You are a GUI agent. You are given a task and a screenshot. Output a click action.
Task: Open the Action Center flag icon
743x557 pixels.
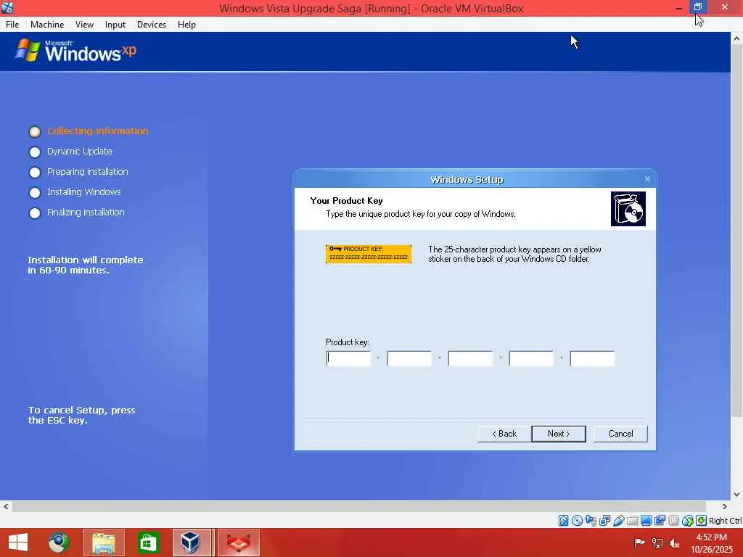(x=639, y=542)
